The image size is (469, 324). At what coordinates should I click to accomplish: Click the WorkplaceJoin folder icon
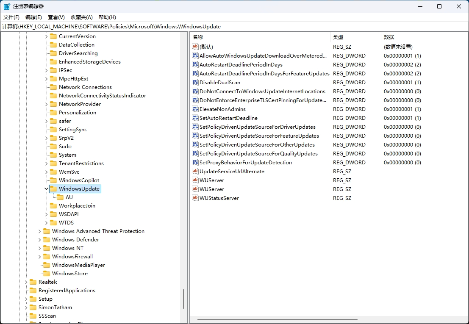[x=53, y=206]
